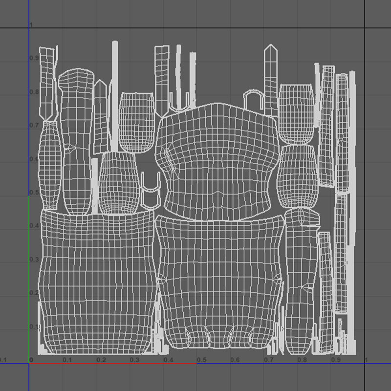The width and height of the screenshot is (391, 391).
Task: Click the red U axis line segment
Action: tap(113, 364)
